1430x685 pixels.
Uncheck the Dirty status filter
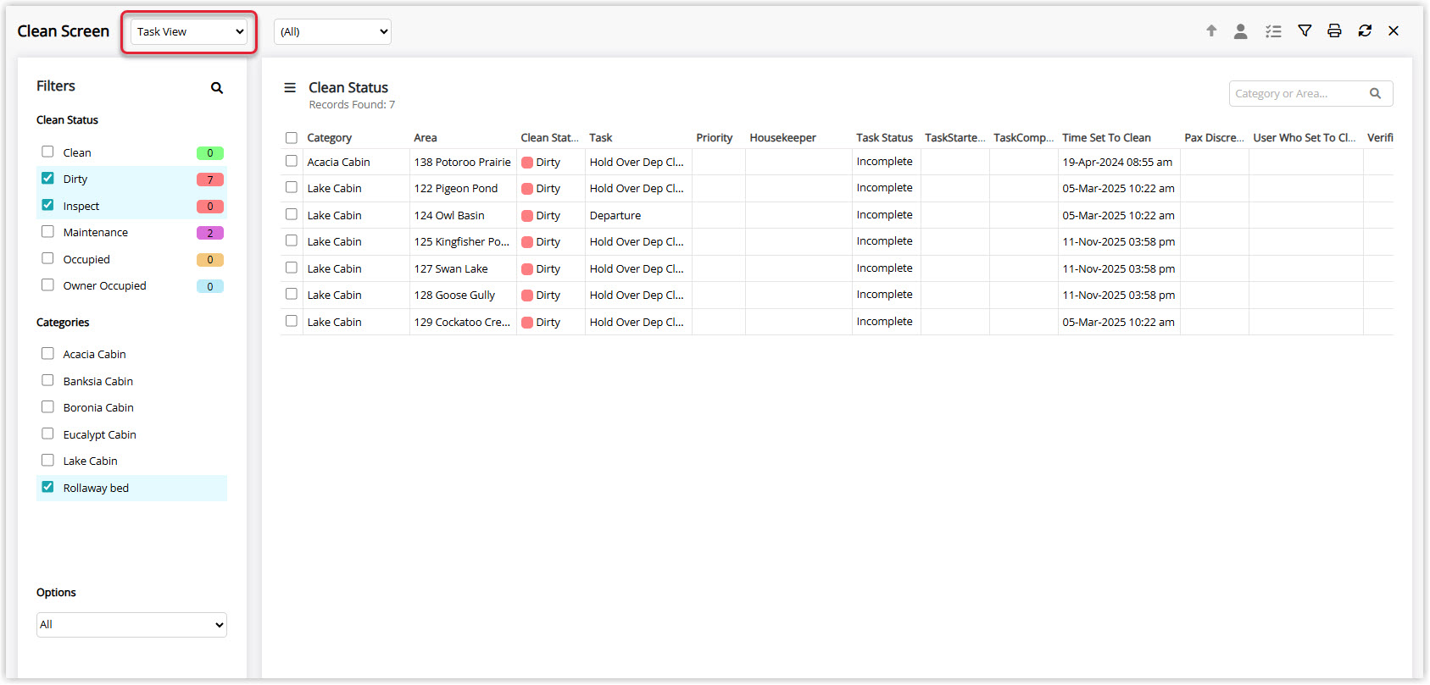click(47, 179)
